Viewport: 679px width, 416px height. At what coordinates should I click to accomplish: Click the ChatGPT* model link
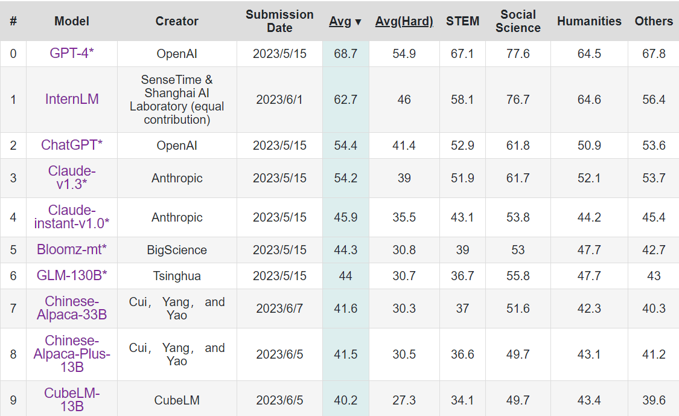72,146
